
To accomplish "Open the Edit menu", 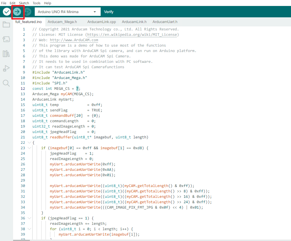I will pos(13,3).
